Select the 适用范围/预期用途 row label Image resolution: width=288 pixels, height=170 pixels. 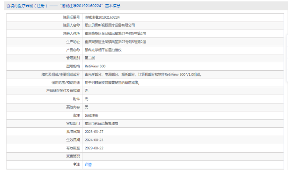66,82
